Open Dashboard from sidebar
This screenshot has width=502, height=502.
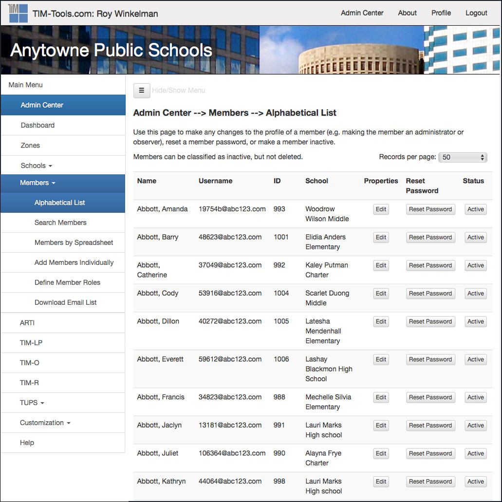(63, 125)
